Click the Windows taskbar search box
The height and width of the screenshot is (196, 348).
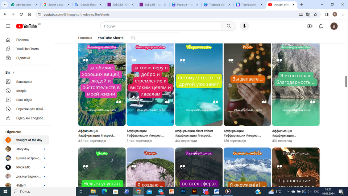pyautogui.click(x=43, y=191)
